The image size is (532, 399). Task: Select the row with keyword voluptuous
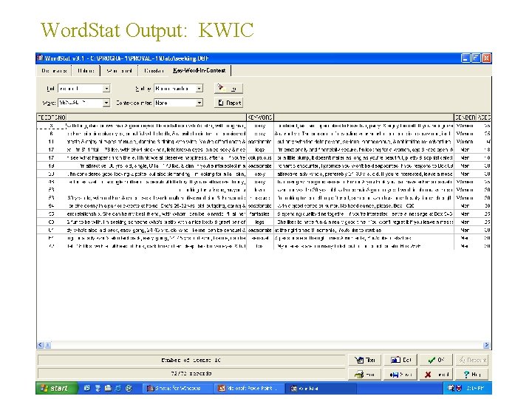(264, 158)
